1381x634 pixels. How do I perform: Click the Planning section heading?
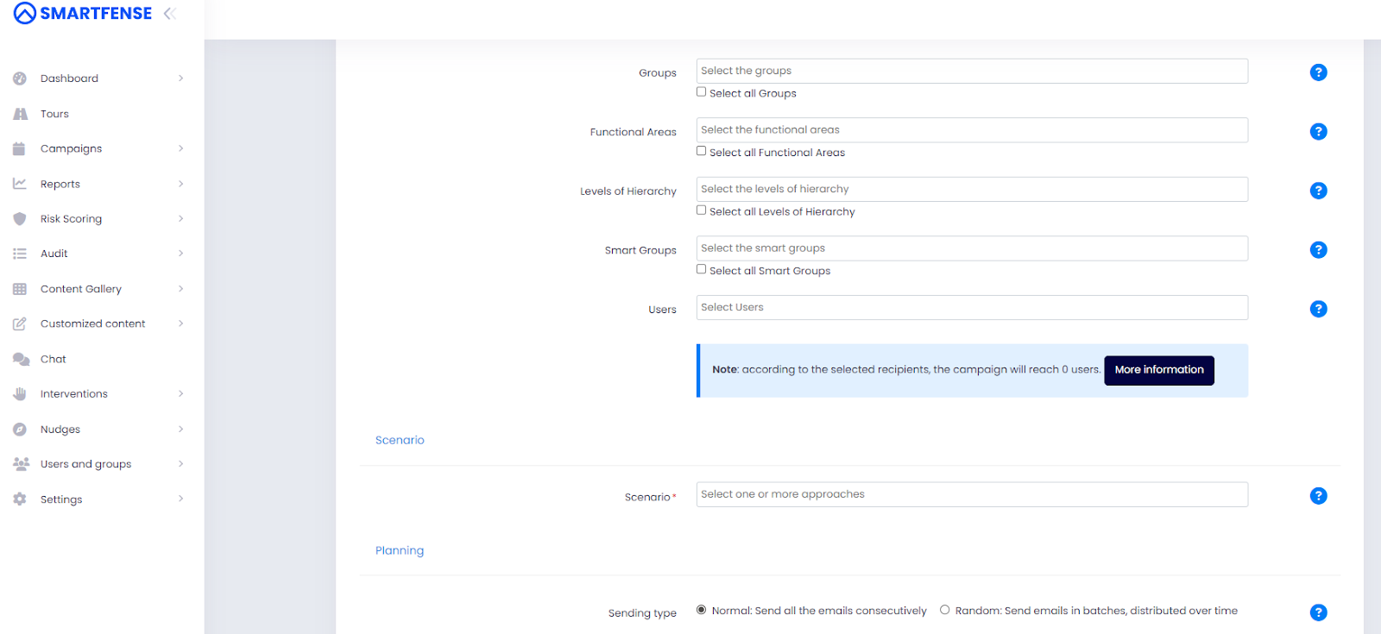coord(400,550)
